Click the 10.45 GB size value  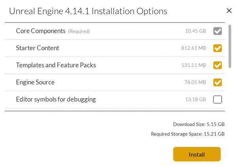(x=195, y=31)
